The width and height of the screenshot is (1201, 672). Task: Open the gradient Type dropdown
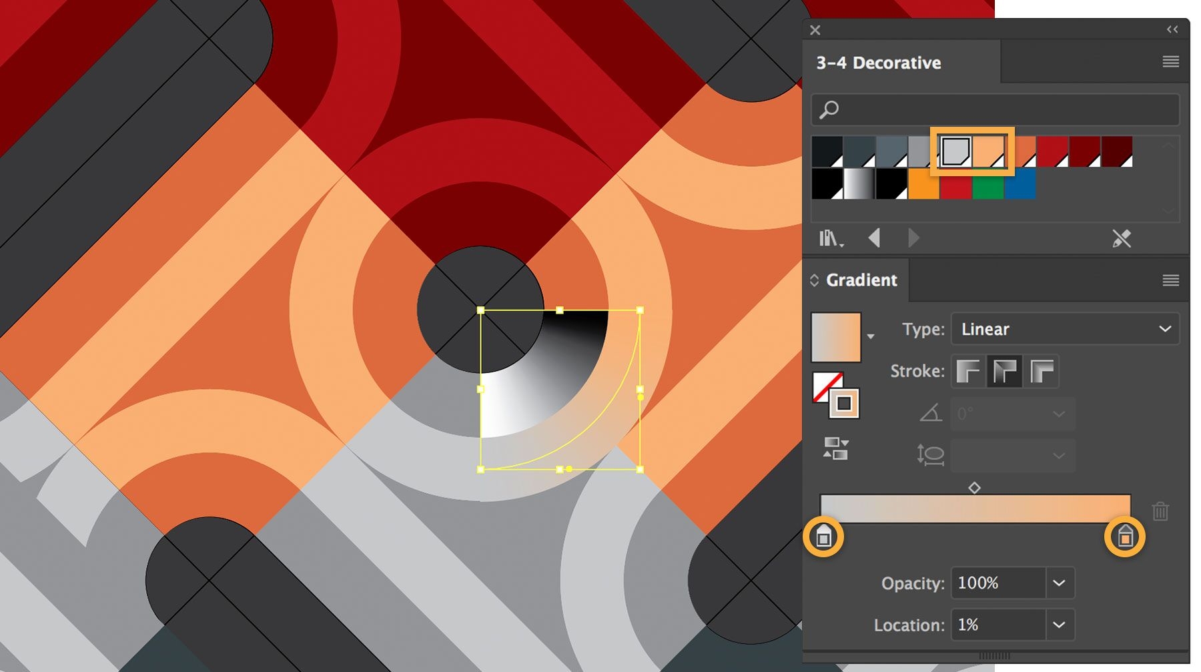[x=1064, y=328]
